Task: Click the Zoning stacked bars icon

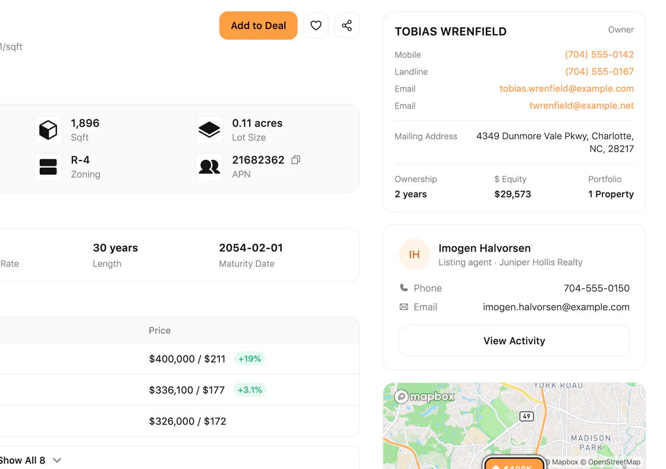Action: [x=48, y=167]
